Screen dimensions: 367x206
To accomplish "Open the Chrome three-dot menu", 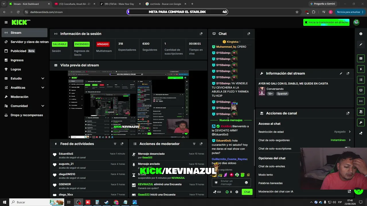I will (362, 12).
